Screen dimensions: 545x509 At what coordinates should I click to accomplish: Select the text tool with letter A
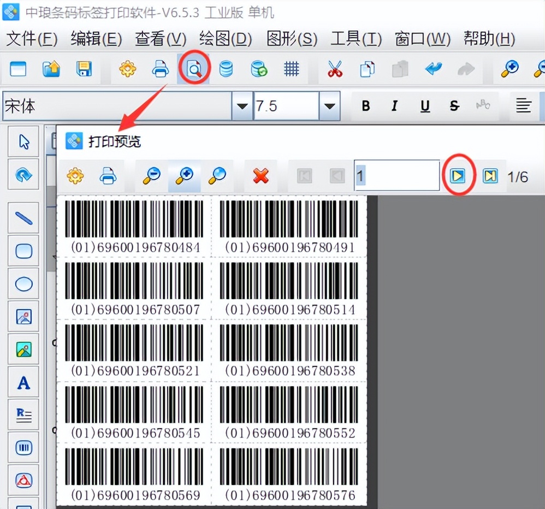click(x=23, y=382)
